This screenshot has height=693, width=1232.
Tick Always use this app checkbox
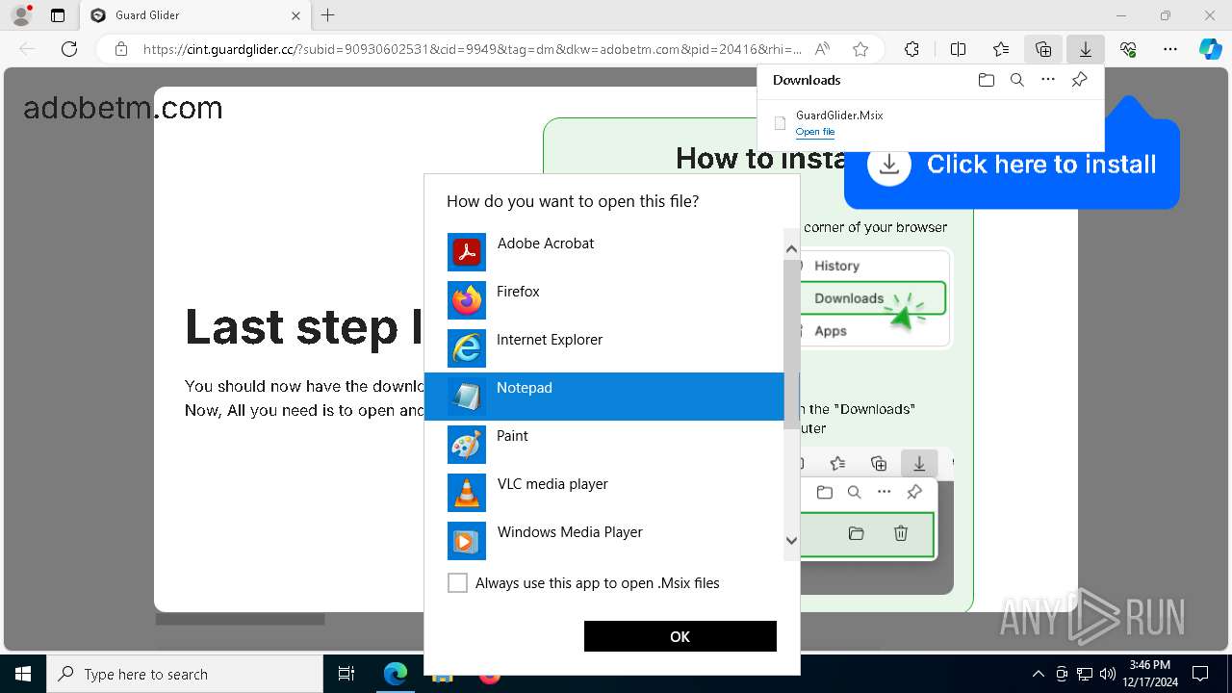458,583
